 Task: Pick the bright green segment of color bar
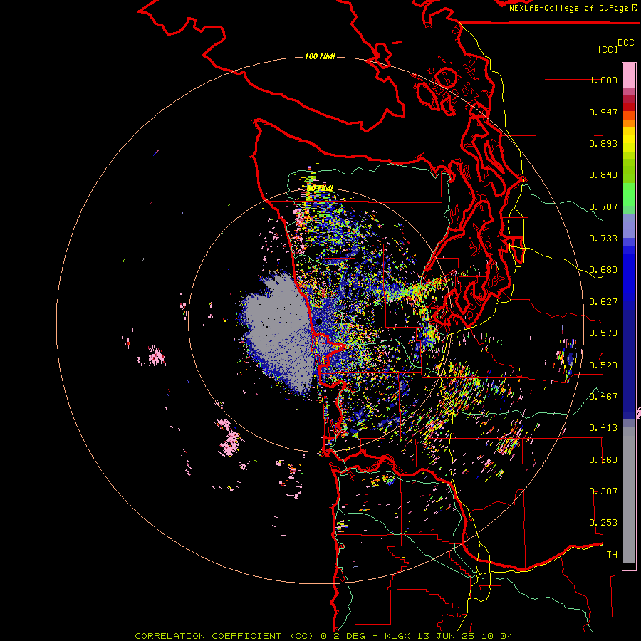[629, 194]
